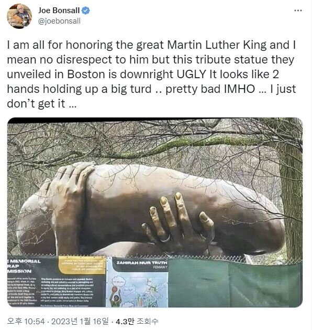Click the 4.3만 조회수 view count
This screenshot has width=312, height=330.
[x=137, y=322]
